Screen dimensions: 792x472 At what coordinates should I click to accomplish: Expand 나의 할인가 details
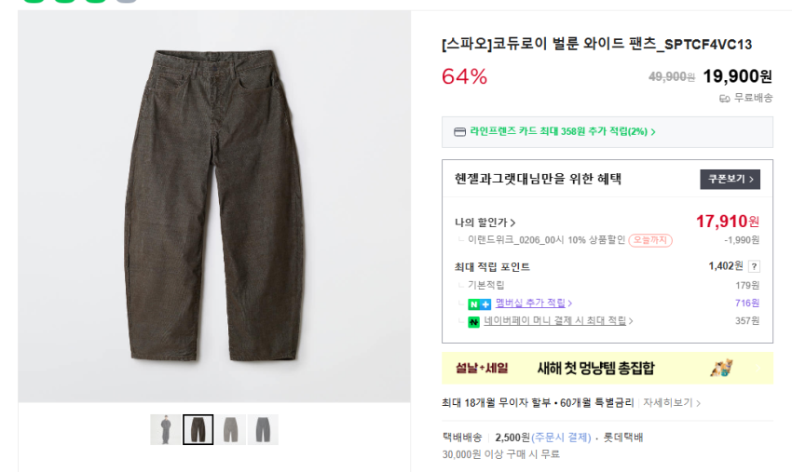point(485,223)
